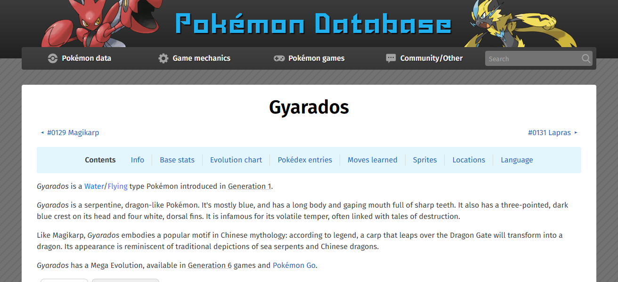Viewport: 618px width, 282px height.
Task: Jump to the Moves learned section
Action: pos(373,160)
